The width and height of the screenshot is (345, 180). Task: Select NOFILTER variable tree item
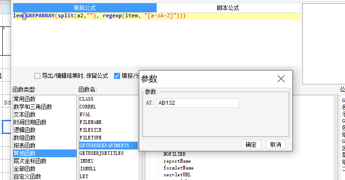(175, 154)
